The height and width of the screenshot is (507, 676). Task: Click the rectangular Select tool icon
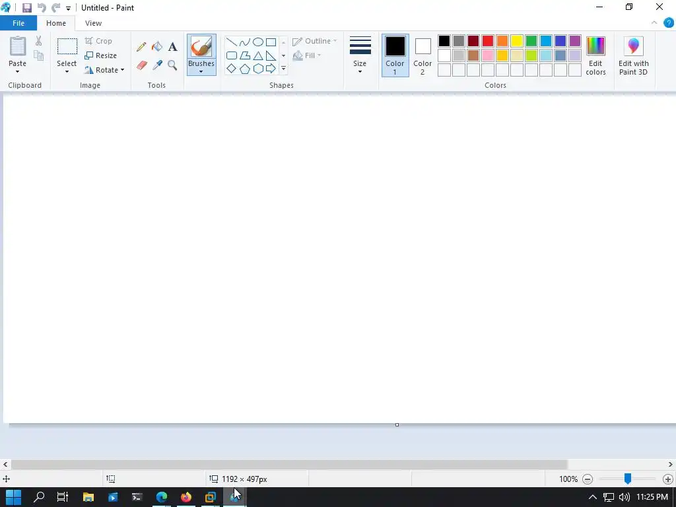coord(67,47)
